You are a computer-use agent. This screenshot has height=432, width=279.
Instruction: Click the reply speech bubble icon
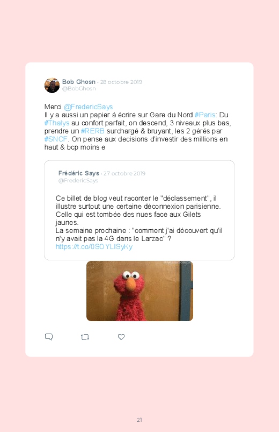(49, 337)
